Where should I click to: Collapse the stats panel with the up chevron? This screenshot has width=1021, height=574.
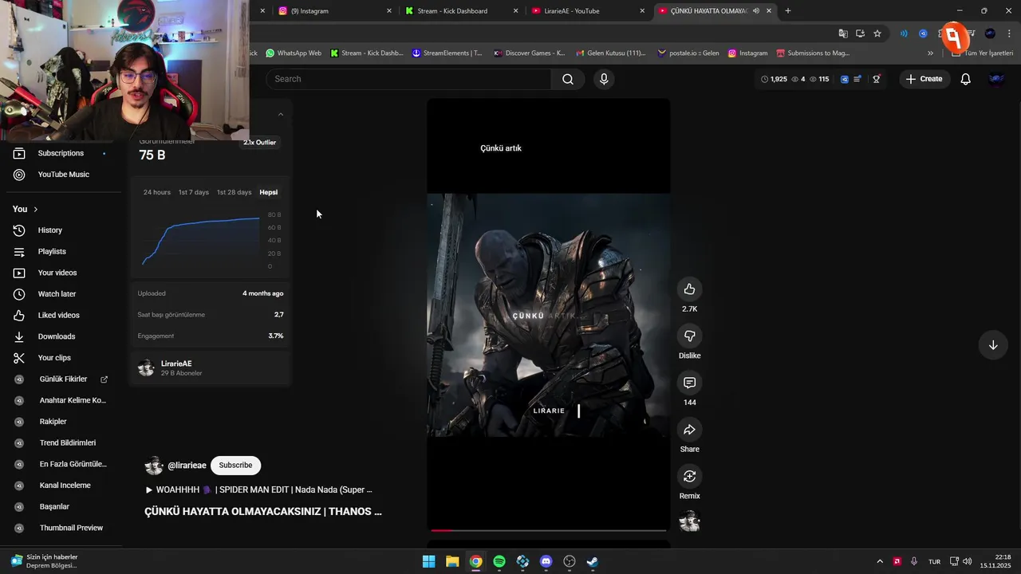point(280,115)
